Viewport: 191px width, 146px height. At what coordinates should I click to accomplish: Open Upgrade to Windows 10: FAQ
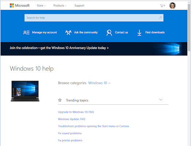click(76, 112)
